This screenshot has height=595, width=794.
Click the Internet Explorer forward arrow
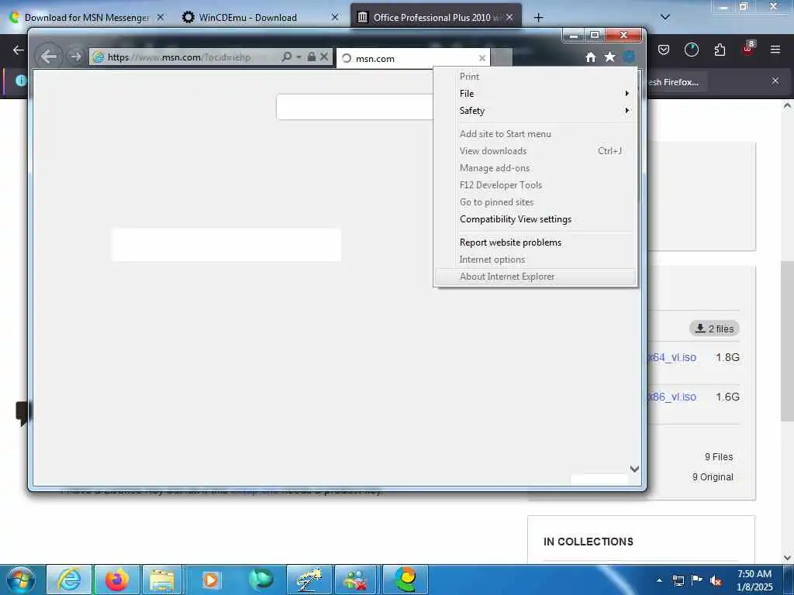pyautogui.click(x=75, y=56)
